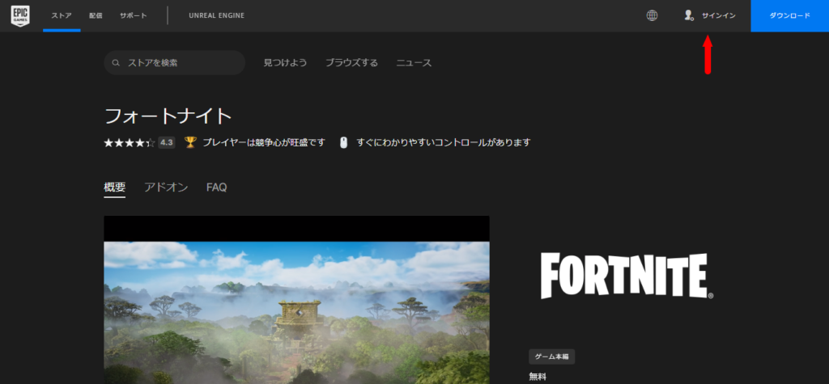Open the サポート menu item
This screenshot has height=384, width=829.
coord(134,16)
